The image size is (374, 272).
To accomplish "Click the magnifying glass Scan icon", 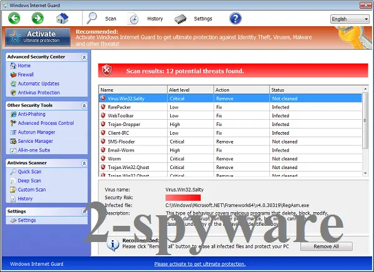I will coord(92,18).
